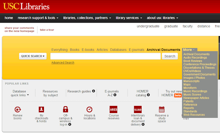Choose Government Documents in More list
Screen dimensions: 220x133
pyautogui.click(x=199, y=74)
